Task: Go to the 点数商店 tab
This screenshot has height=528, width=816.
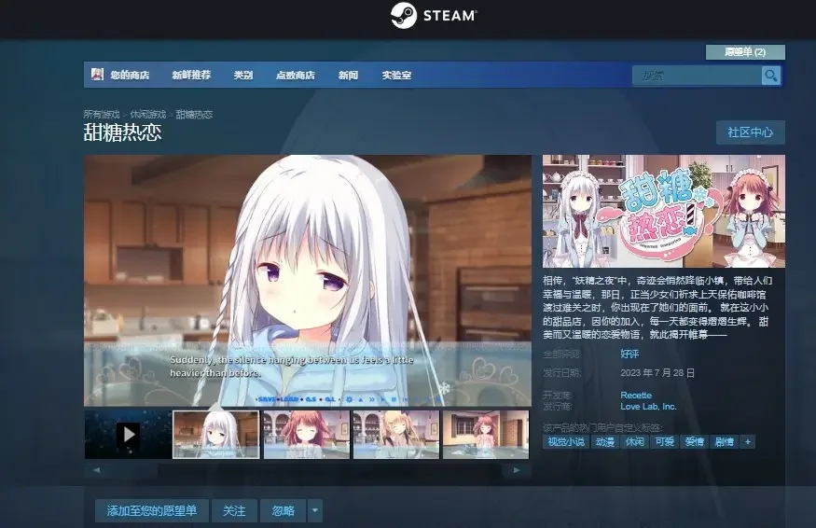Action: (295, 75)
